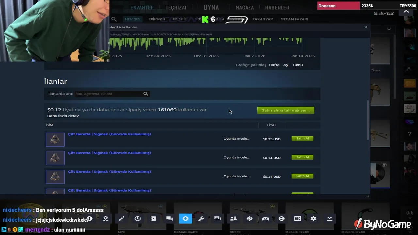Click Satın Al for the $0.13 listing

302,139
